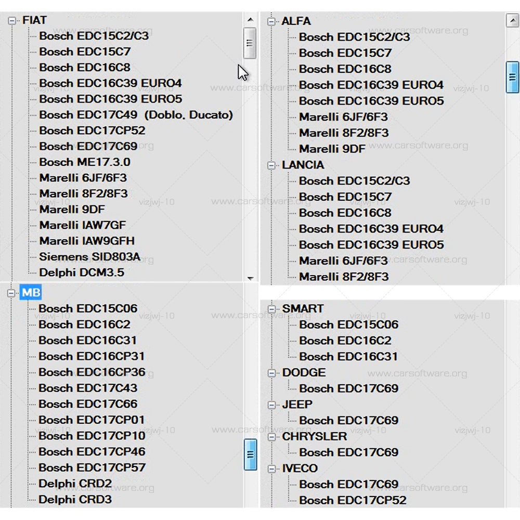Select the ALFA brand label
Screen dimensions: 520x520
pyautogui.click(x=296, y=21)
